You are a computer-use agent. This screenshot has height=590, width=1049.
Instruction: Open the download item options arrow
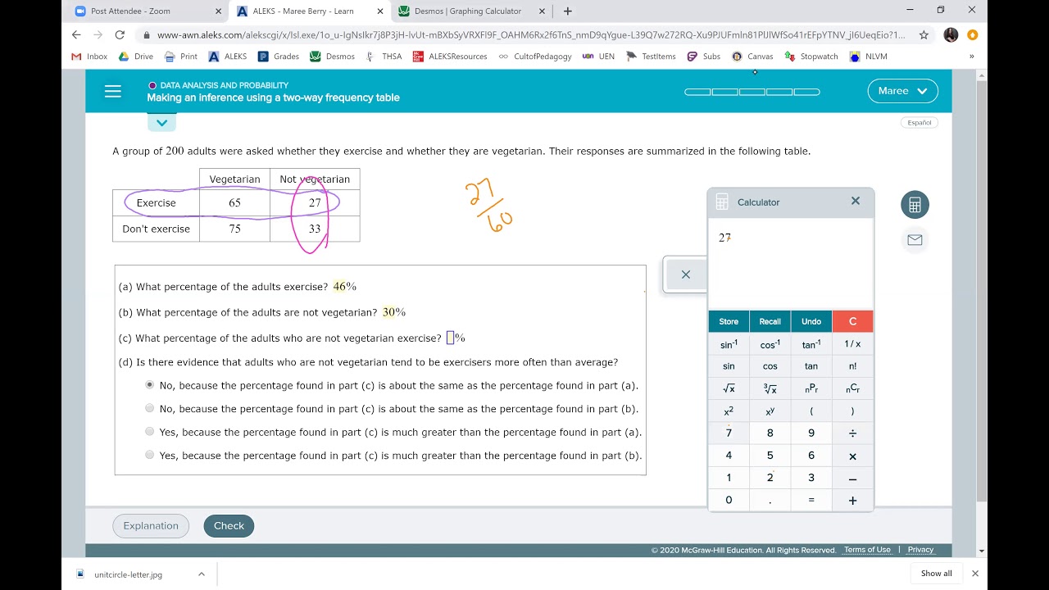click(x=202, y=574)
